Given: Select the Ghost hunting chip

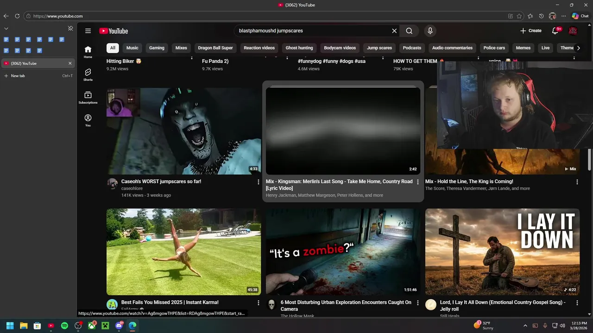Looking at the screenshot, I should [x=299, y=48].
